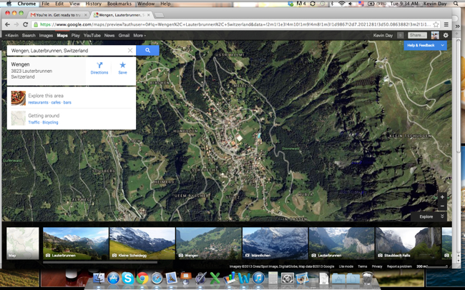Open the Trash in the Dock
The height and width of the screenshot is (290, 465).
click(368, 279)
